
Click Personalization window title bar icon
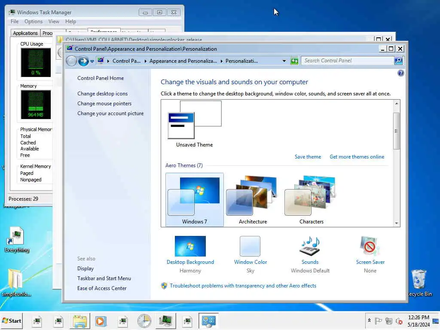pyautogui.click(x=70, y=48)
